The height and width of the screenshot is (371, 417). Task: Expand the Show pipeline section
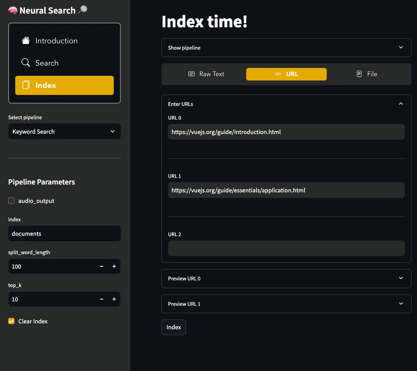coord(286,48)
